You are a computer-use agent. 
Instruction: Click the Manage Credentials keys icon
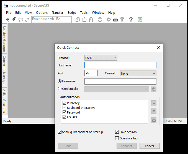[x=154, y=89]
